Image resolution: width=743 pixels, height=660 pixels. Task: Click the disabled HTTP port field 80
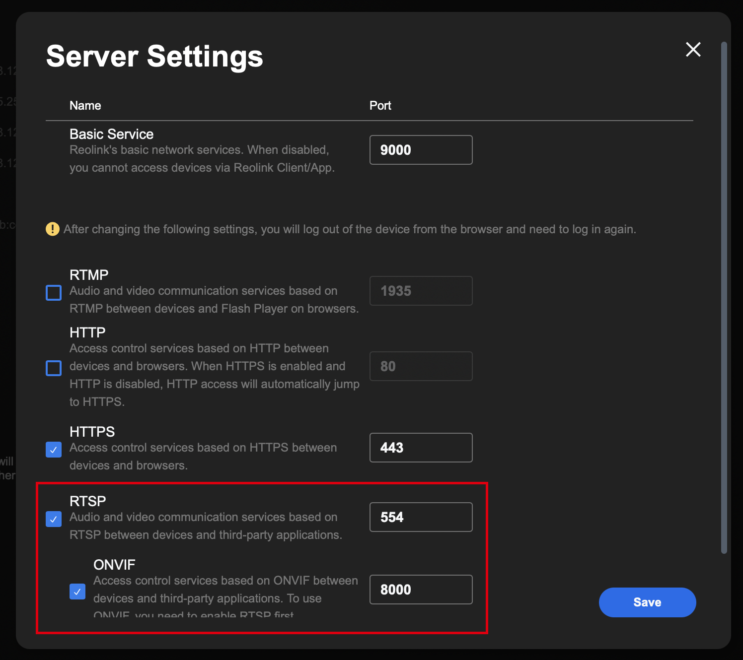[421, 366]
